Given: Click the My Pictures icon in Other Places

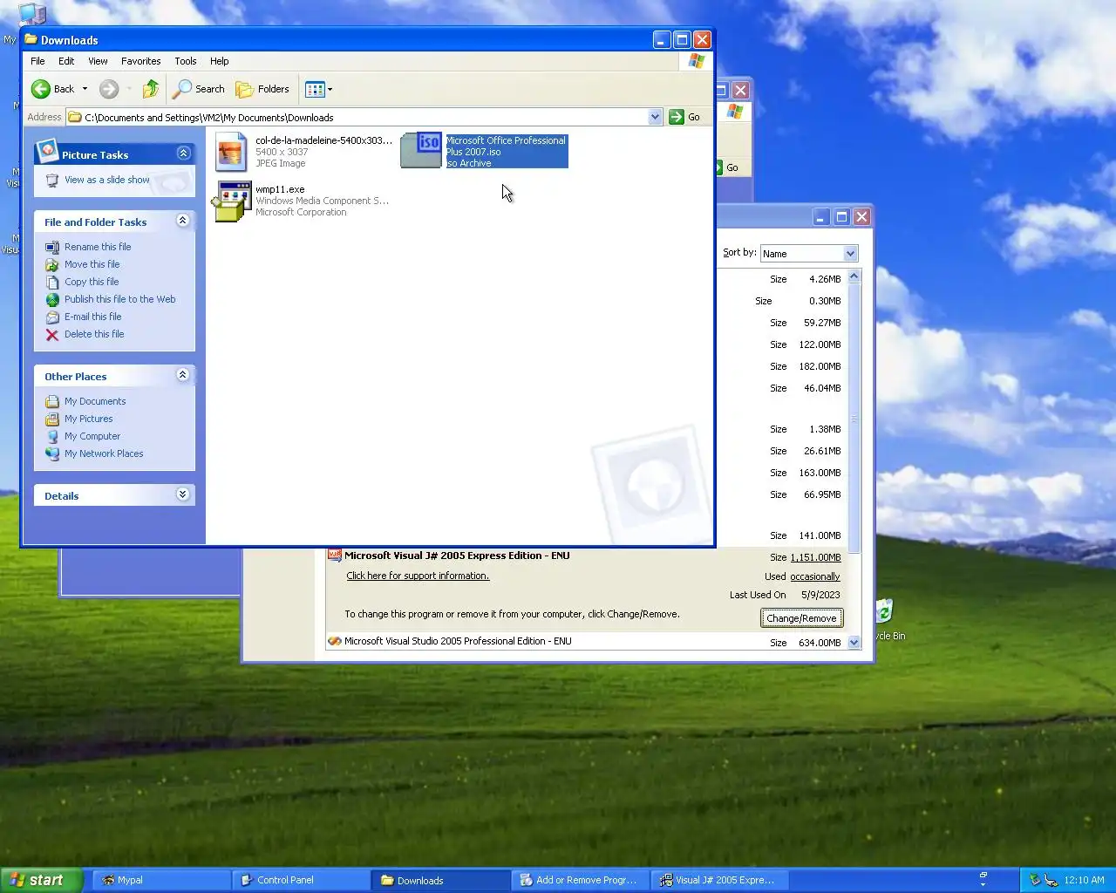Looking at the screenshot, I should 52,419.
